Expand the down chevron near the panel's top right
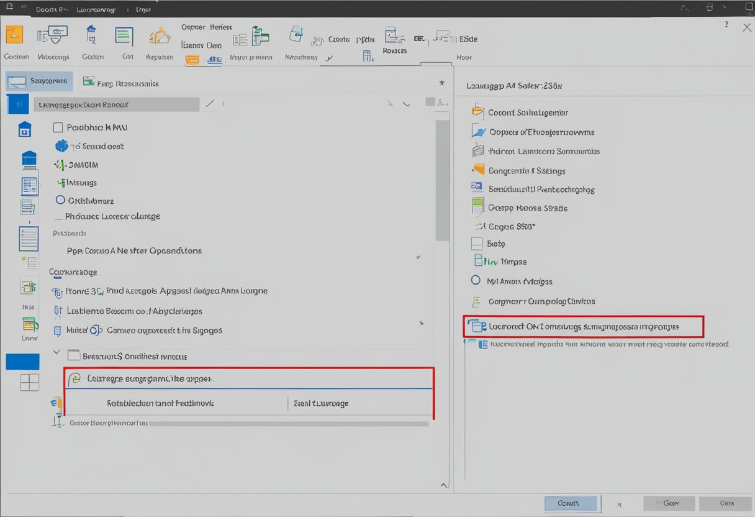The width and height of the screenshot is (755, 517). pyautogui.click(x=407, y=103)
